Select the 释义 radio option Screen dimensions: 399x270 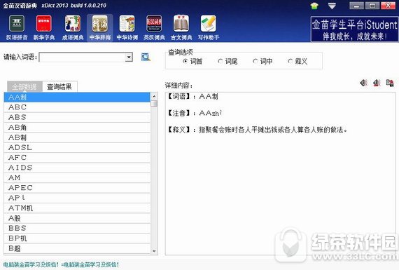click(297, 61)
